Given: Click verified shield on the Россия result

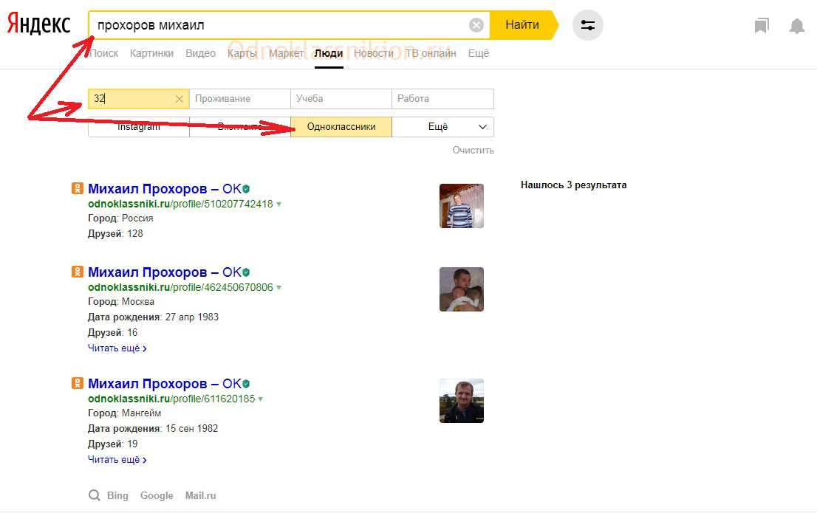Looking at the screenshot, I should tap(246, 189).
